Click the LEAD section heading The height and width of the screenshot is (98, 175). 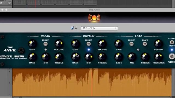(139, 36)
